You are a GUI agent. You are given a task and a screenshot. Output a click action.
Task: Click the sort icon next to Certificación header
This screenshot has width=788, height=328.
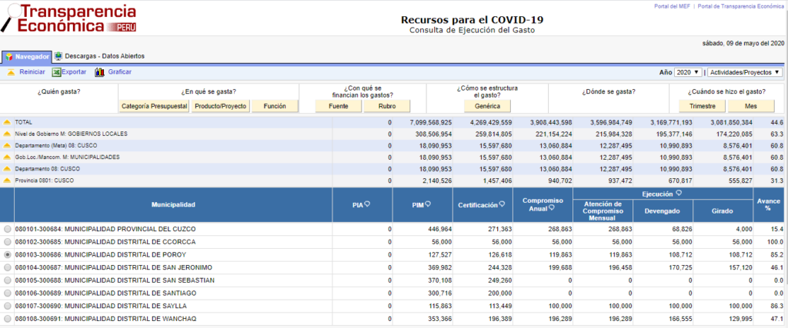click(x=500, y=204)
